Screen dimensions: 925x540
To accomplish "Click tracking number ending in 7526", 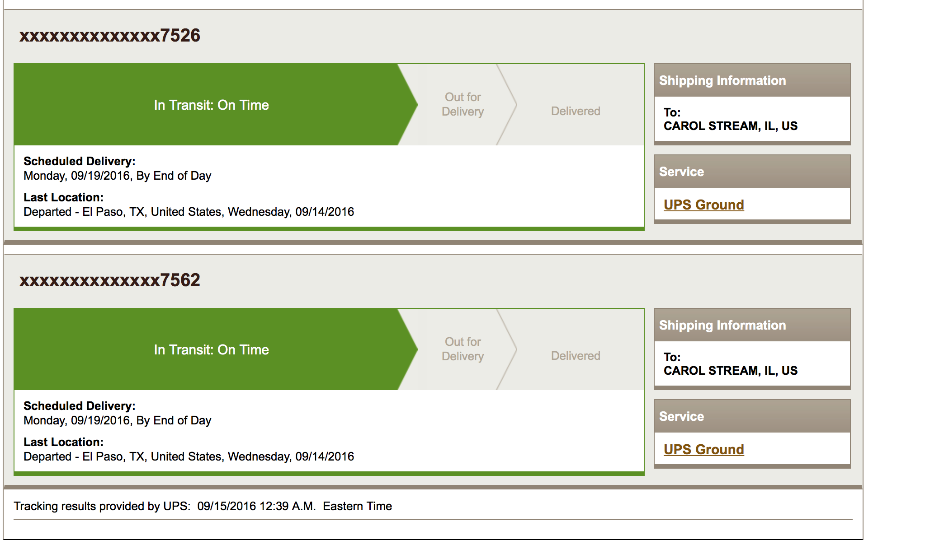I will 109,35.
